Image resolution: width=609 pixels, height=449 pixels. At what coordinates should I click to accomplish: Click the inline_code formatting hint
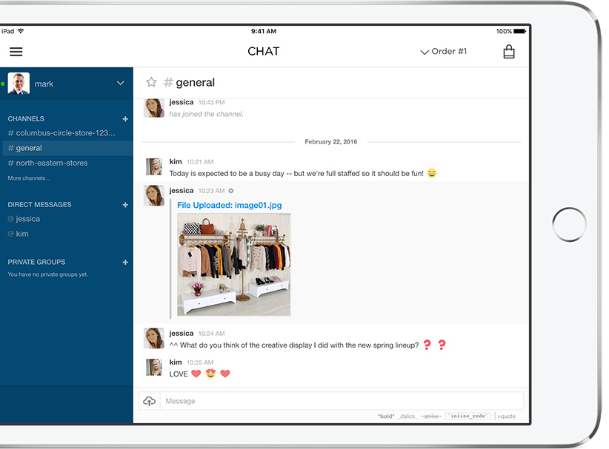tap(468, 416)
